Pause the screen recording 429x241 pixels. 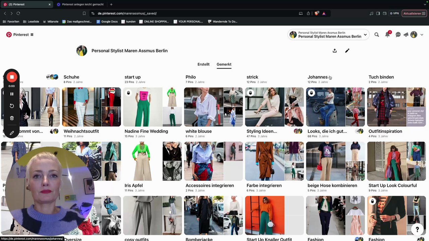click(12, 94)
